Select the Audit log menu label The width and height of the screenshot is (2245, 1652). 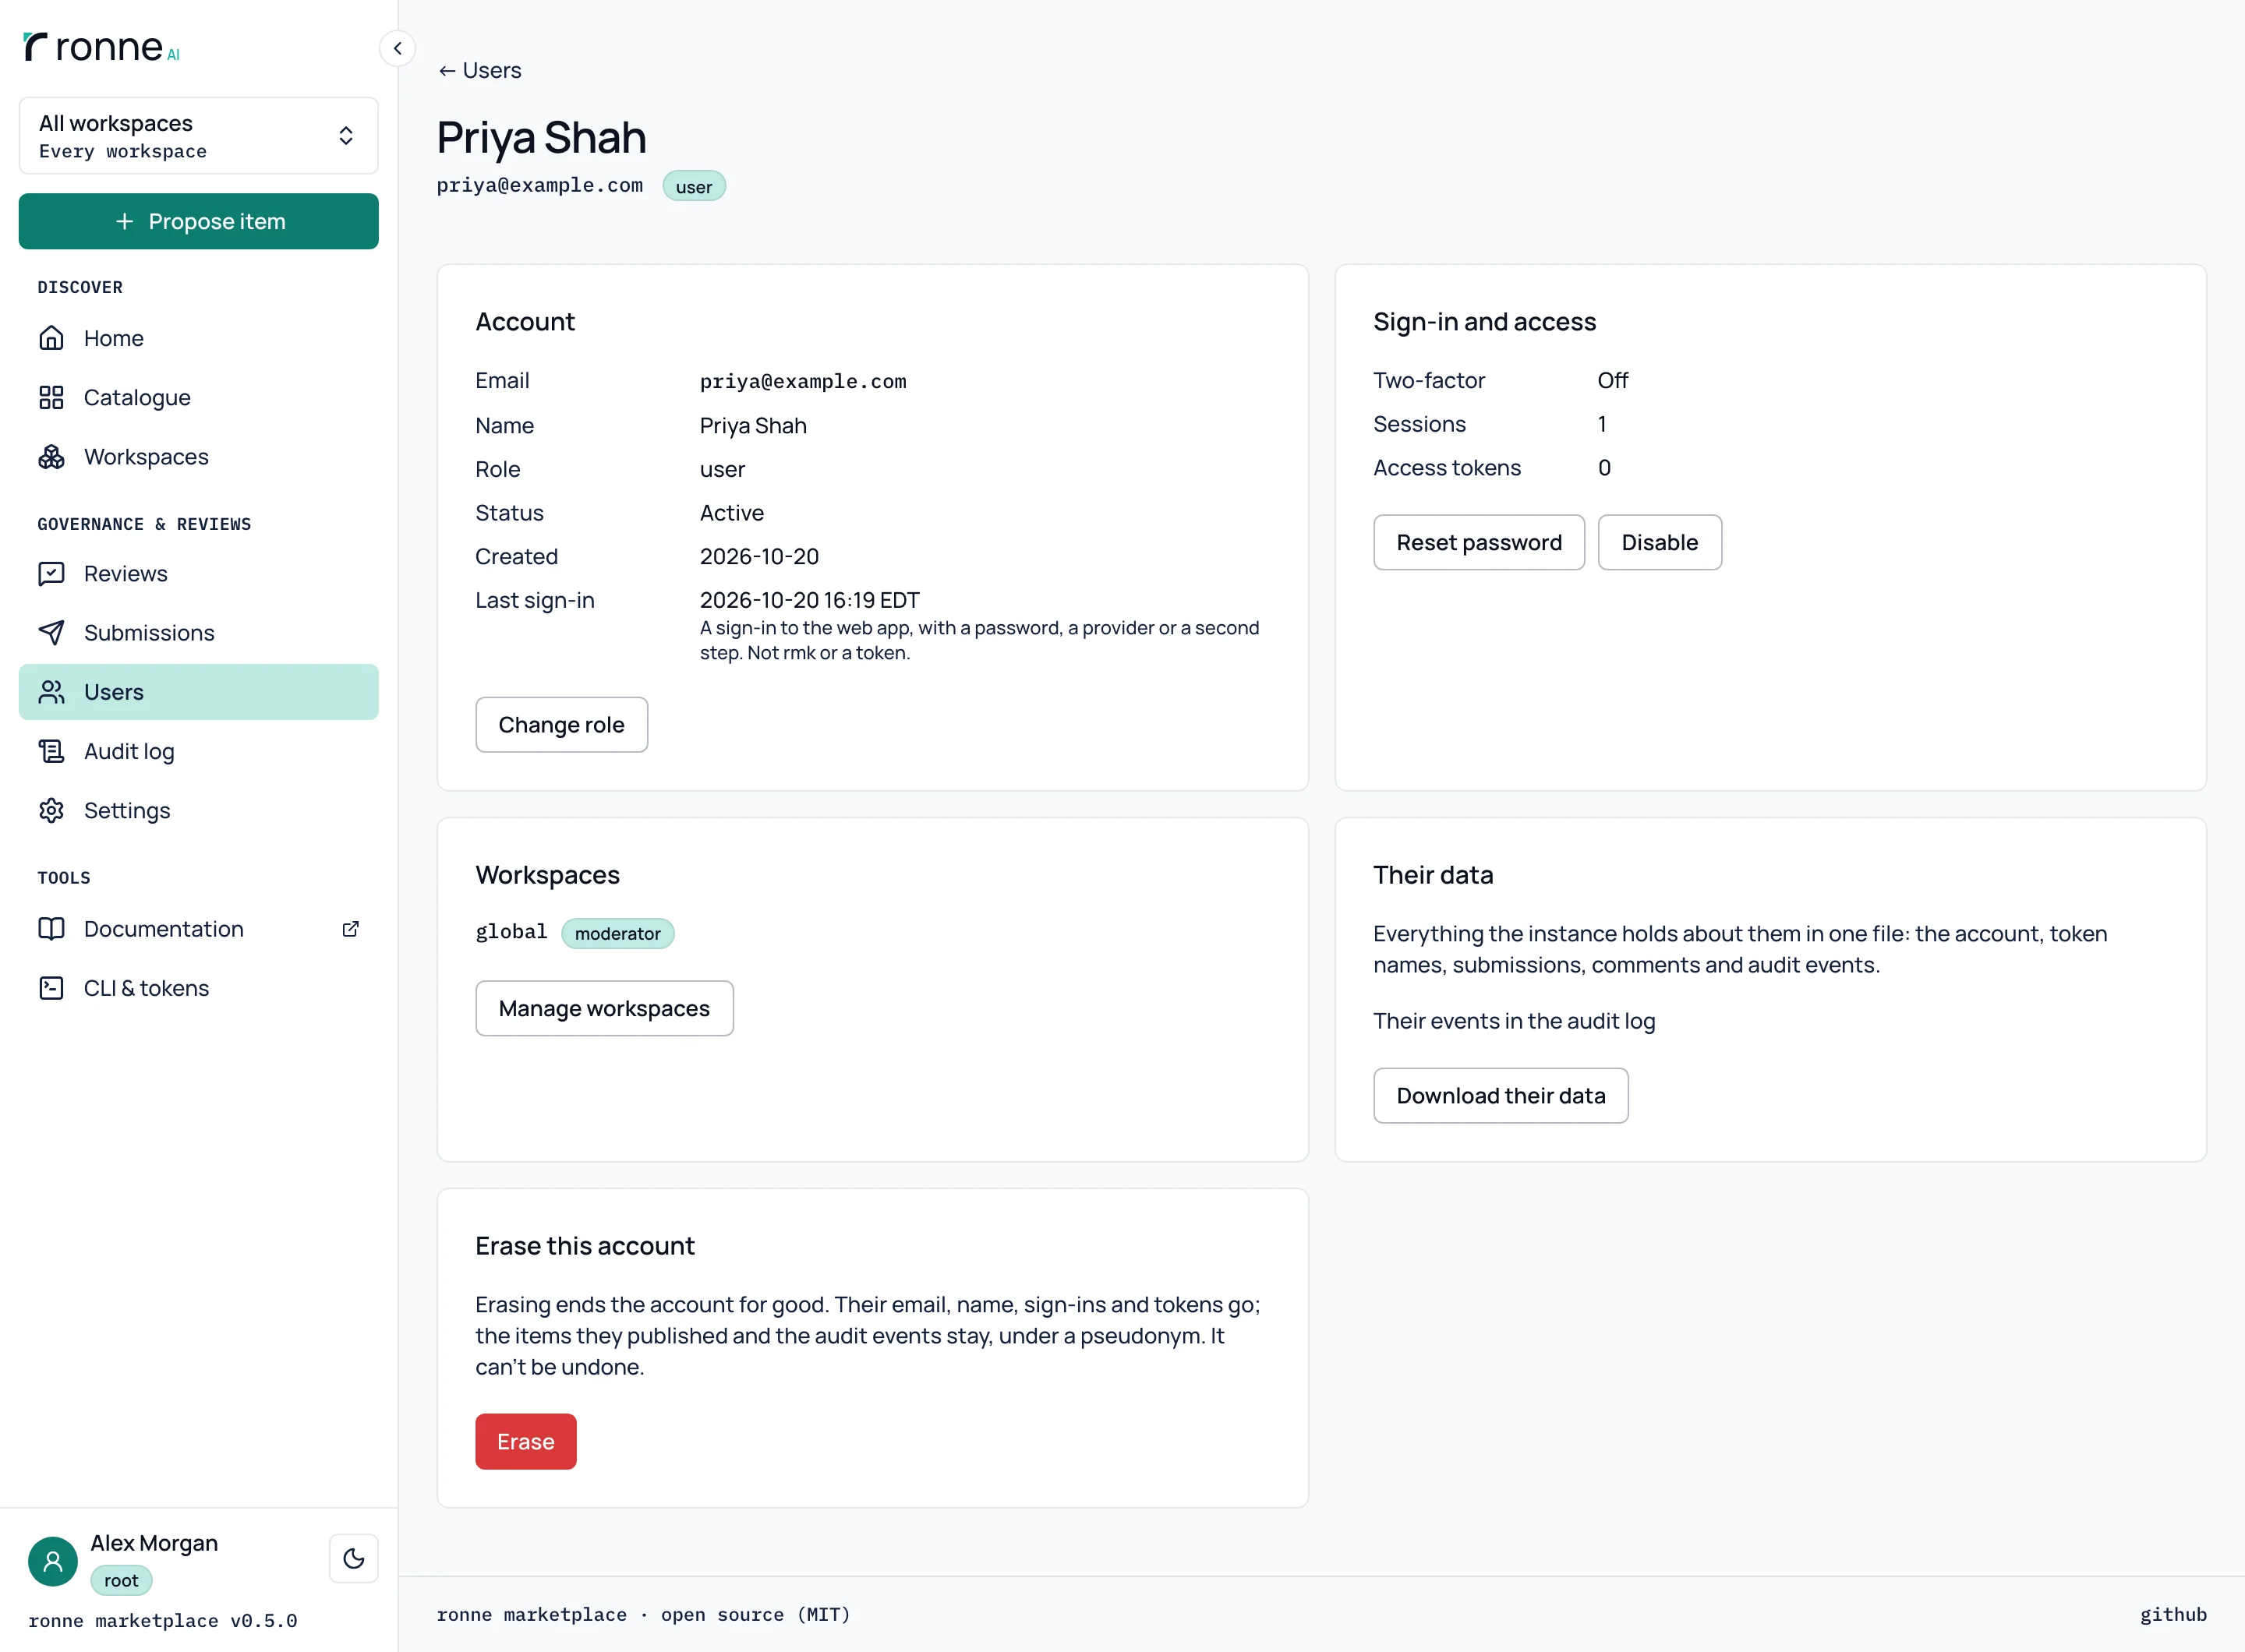tap(129, 751)
